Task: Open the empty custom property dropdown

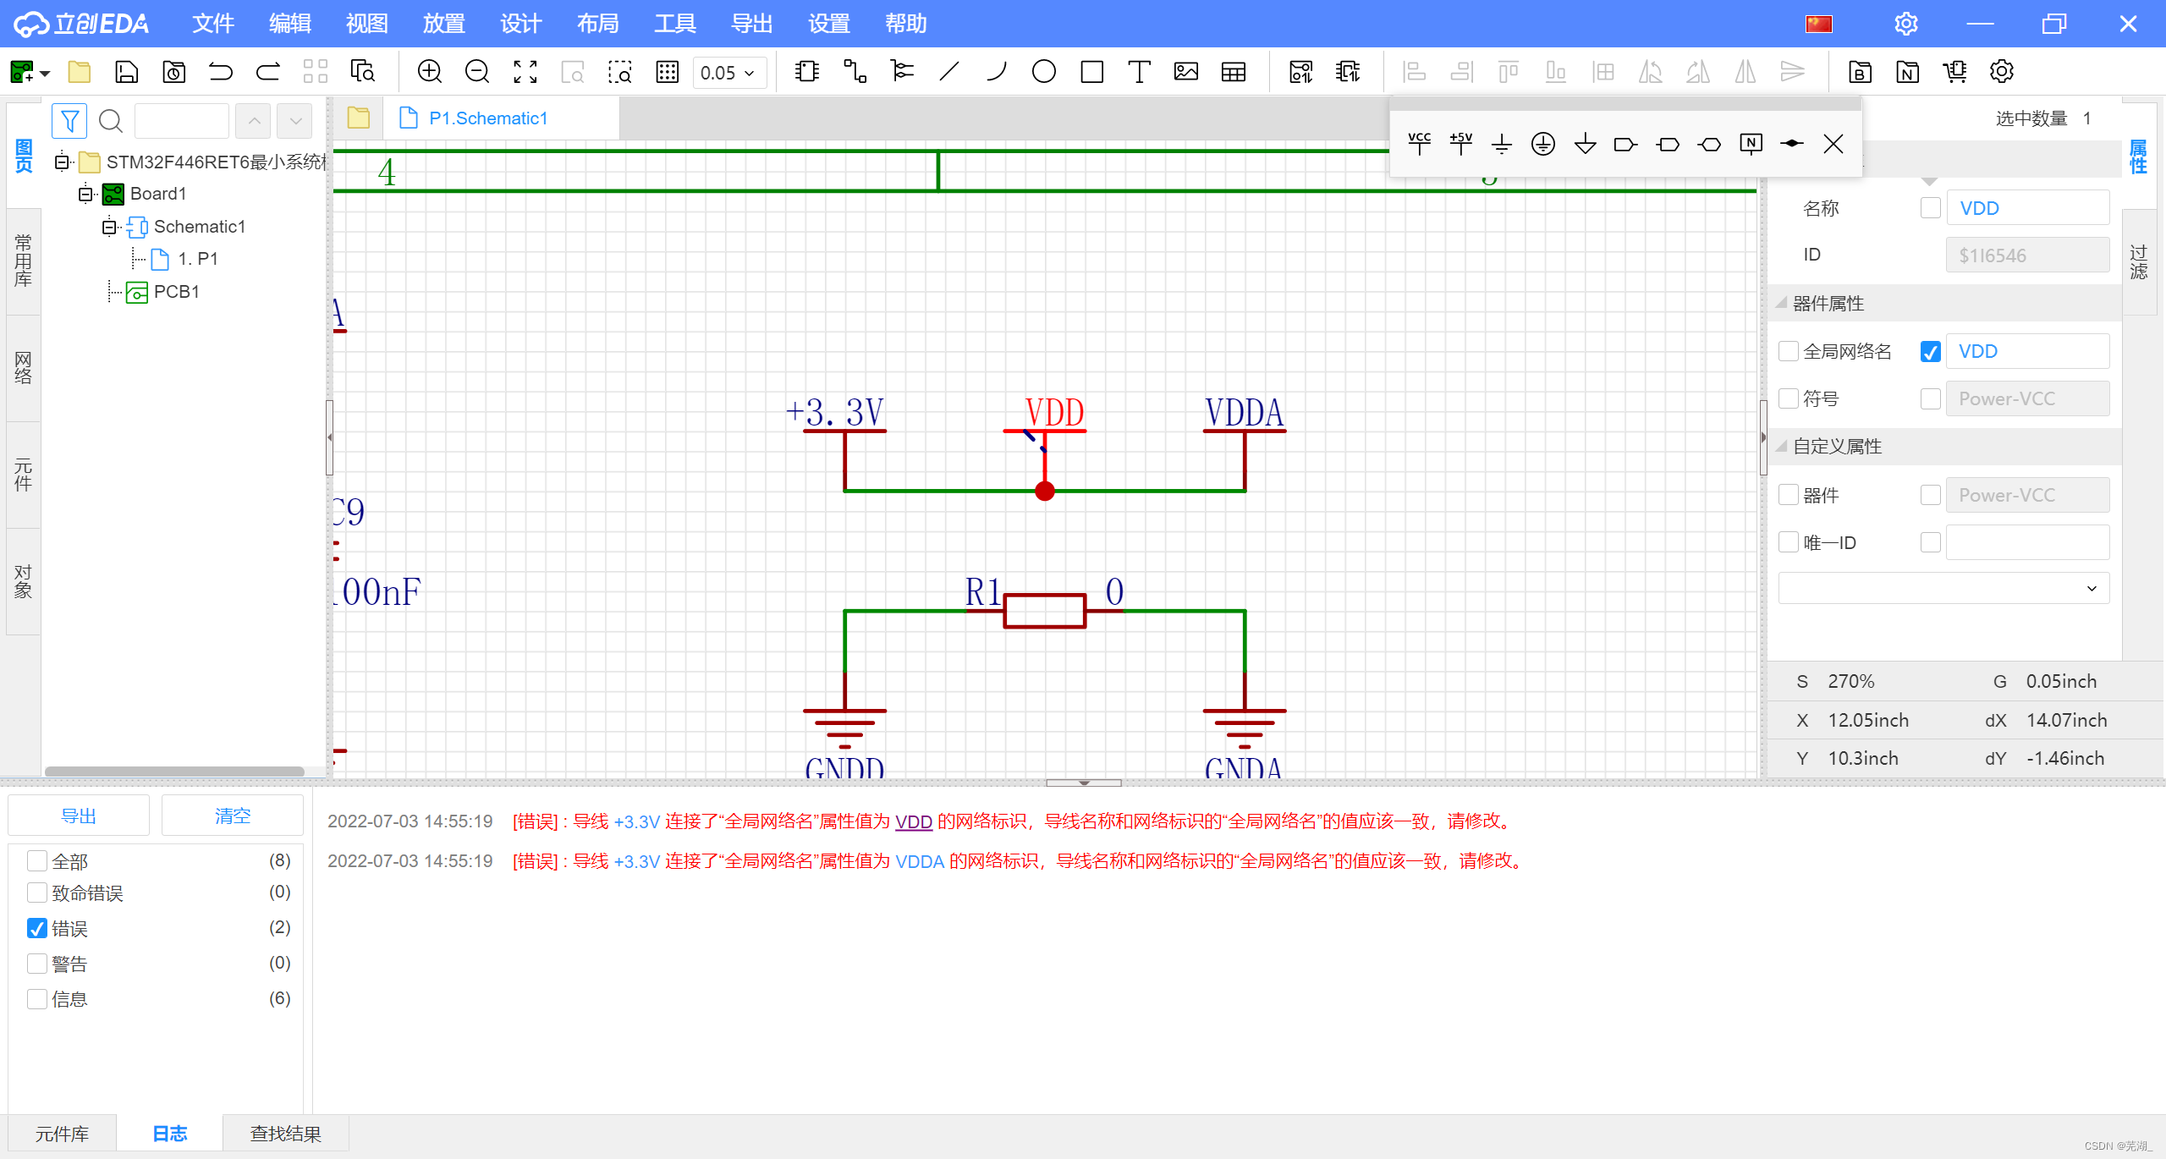Action: pos(1943,588)
